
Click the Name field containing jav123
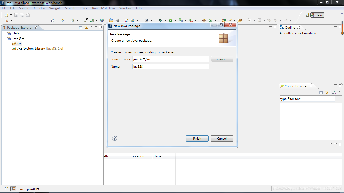coord(171,67)
